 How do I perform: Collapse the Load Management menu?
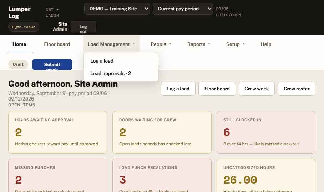tap(111, 44)
